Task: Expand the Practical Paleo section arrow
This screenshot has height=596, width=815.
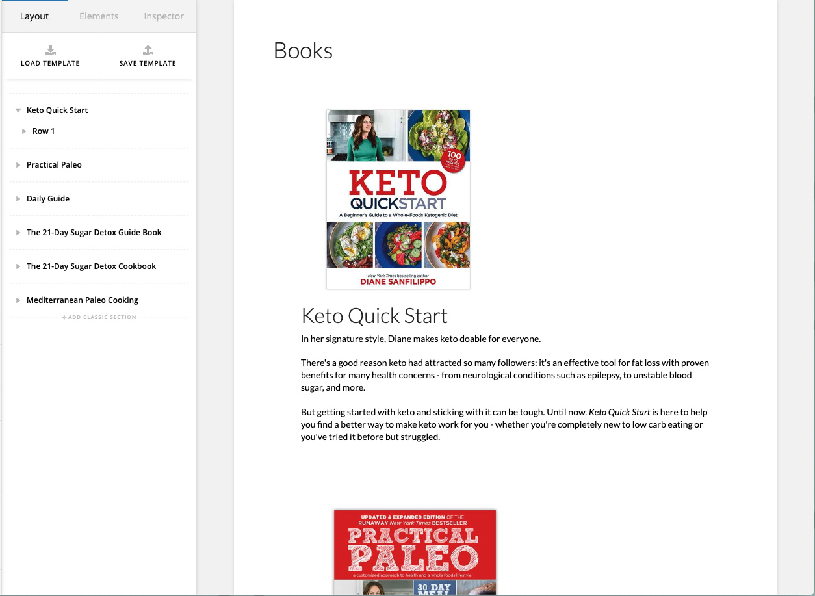Action: pos(18,165)
